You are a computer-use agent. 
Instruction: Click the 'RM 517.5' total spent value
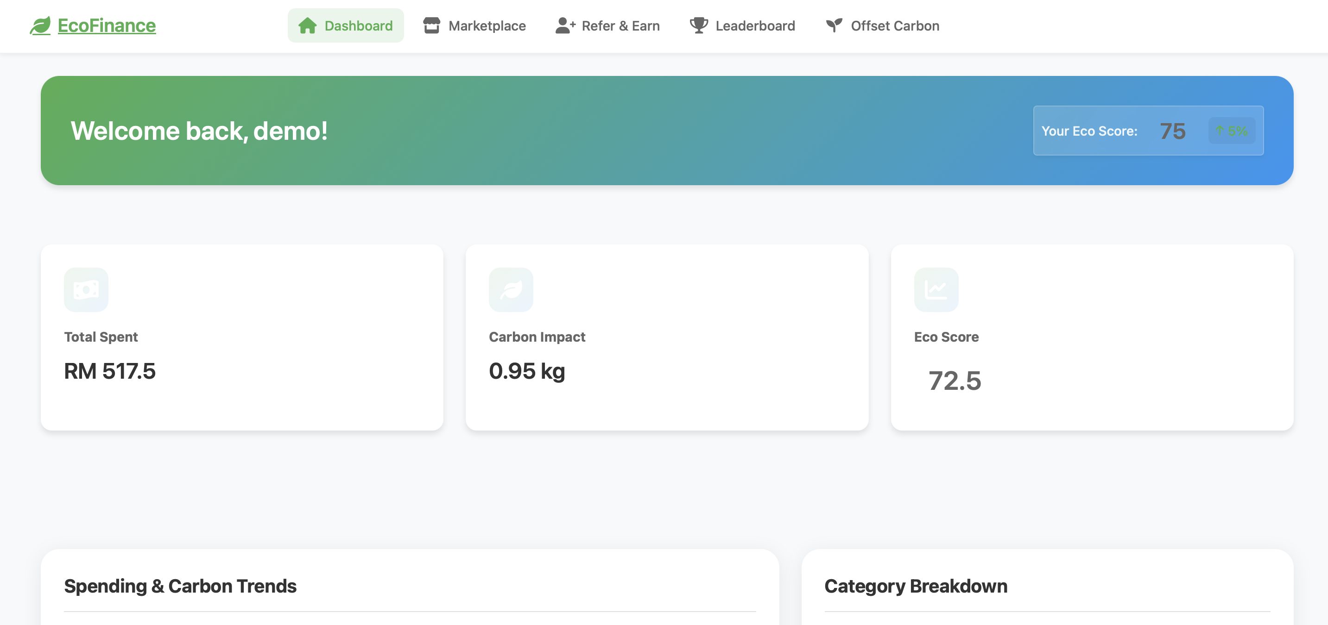coord(110,371)
